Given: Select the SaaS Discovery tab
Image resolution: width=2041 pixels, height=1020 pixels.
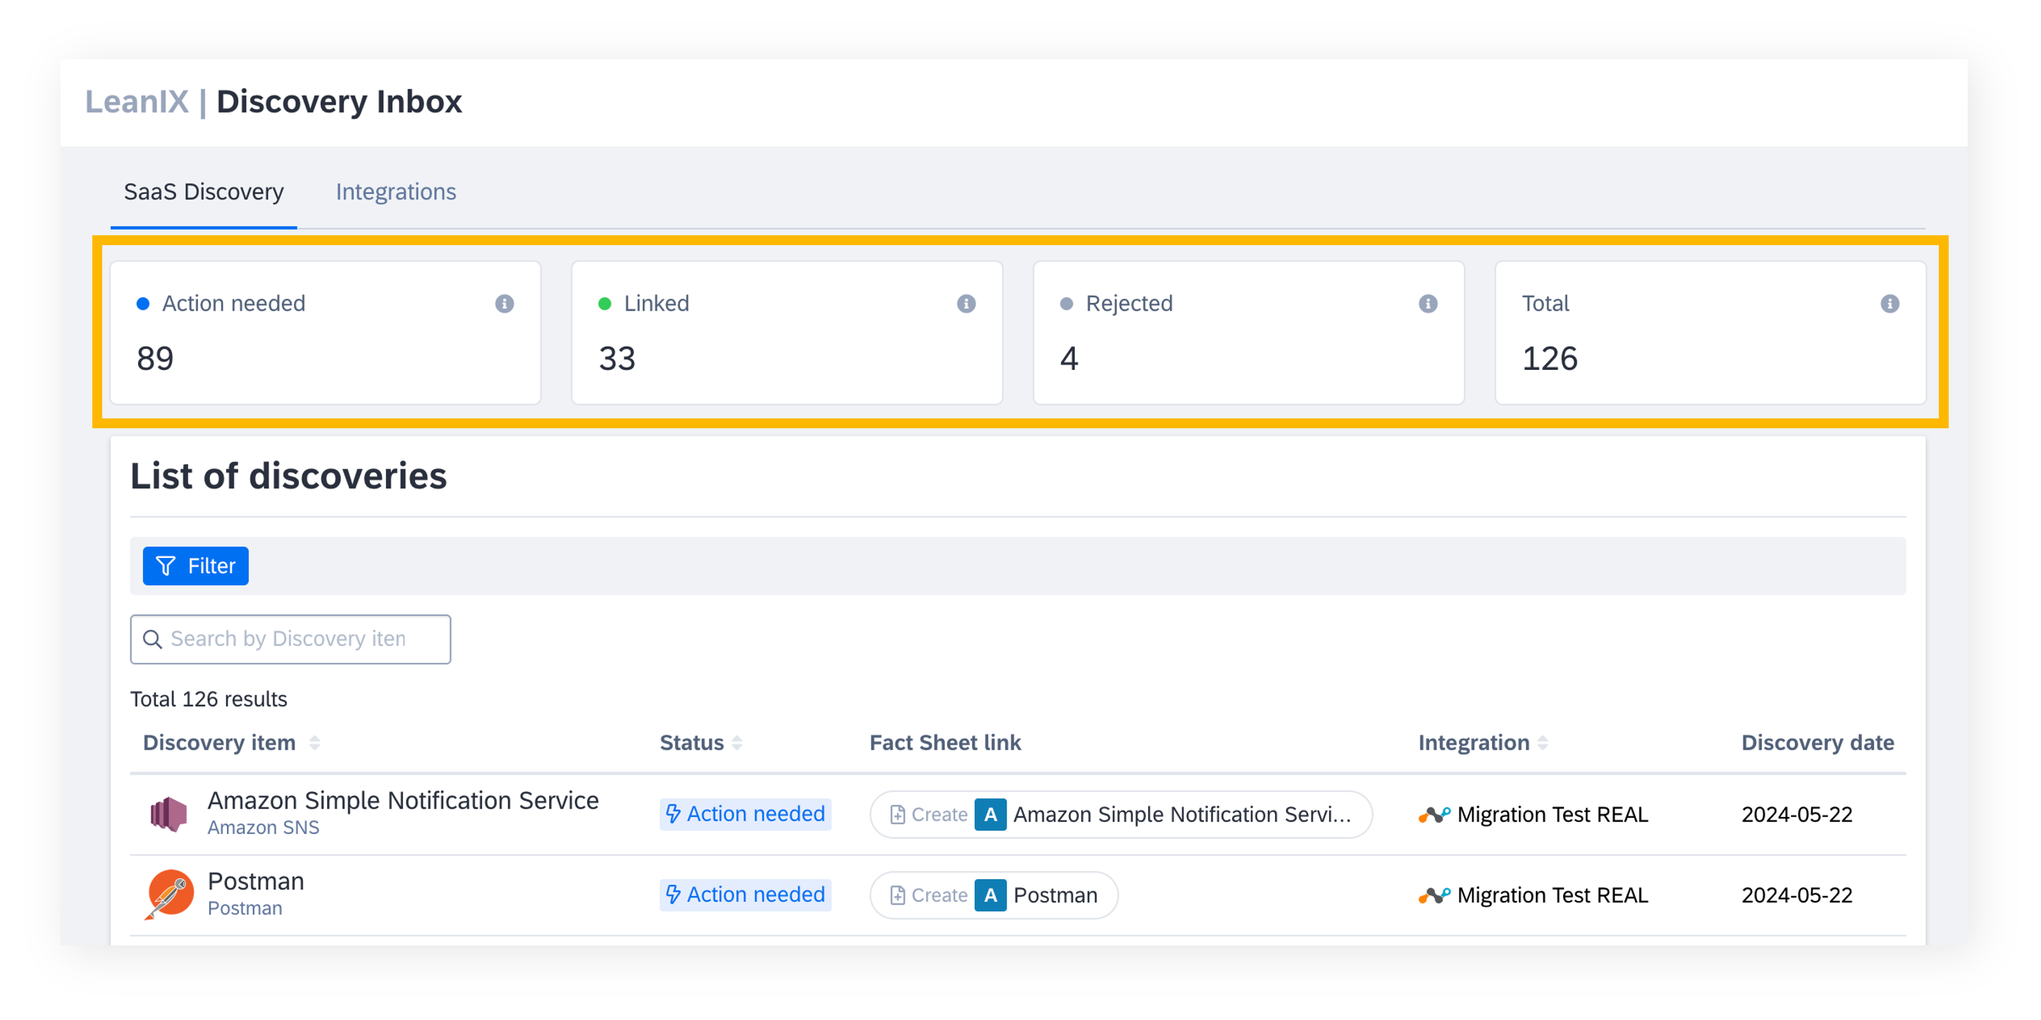Looking at the screenshot, I should pos(204,192).
